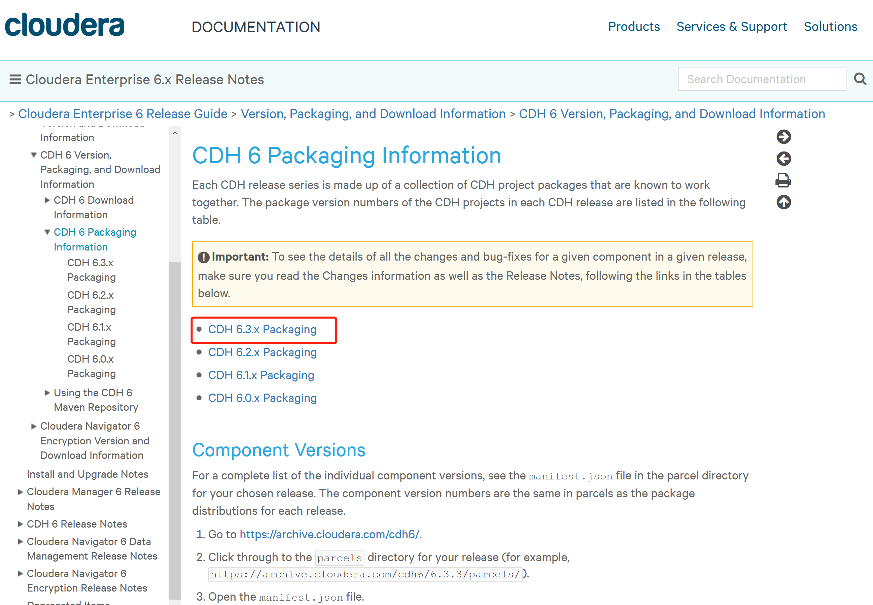
Task: Click the Search Documentation input field
Action: (x=762, y=79)
